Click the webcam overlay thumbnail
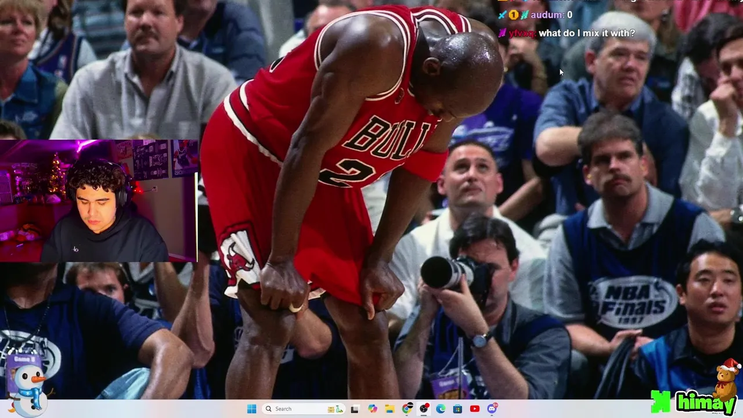This screenshot has height=418, width=743. coord(99,201)
